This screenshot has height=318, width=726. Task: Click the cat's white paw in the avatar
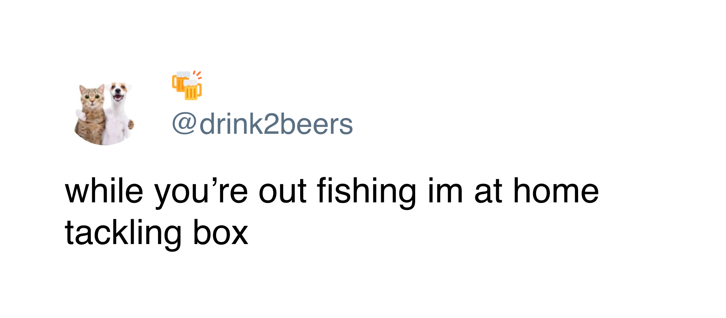pos(81,114)
